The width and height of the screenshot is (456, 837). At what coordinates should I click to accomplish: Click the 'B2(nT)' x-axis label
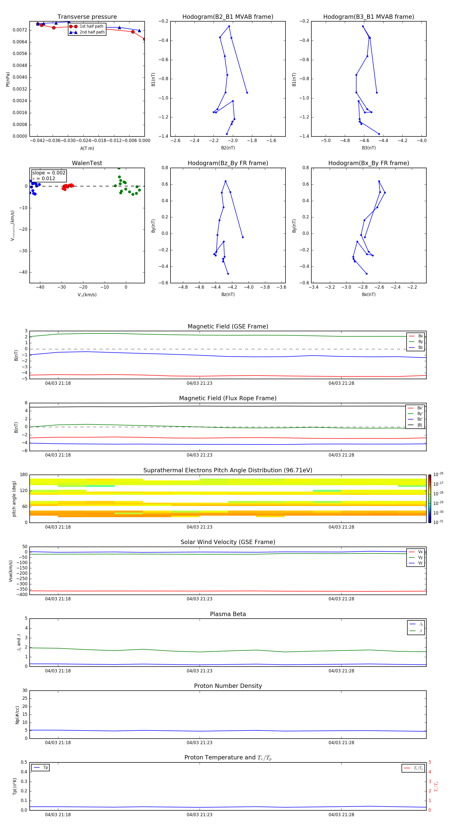coord(228,148)
